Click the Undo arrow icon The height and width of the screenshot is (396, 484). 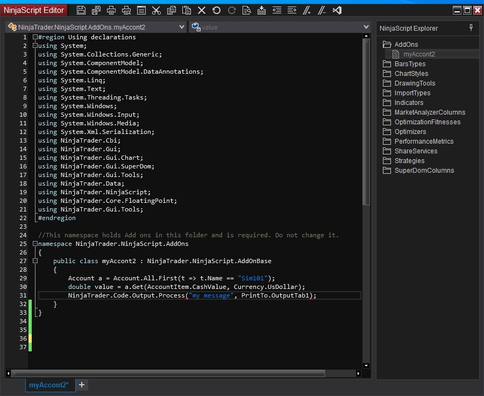[217, 10]
